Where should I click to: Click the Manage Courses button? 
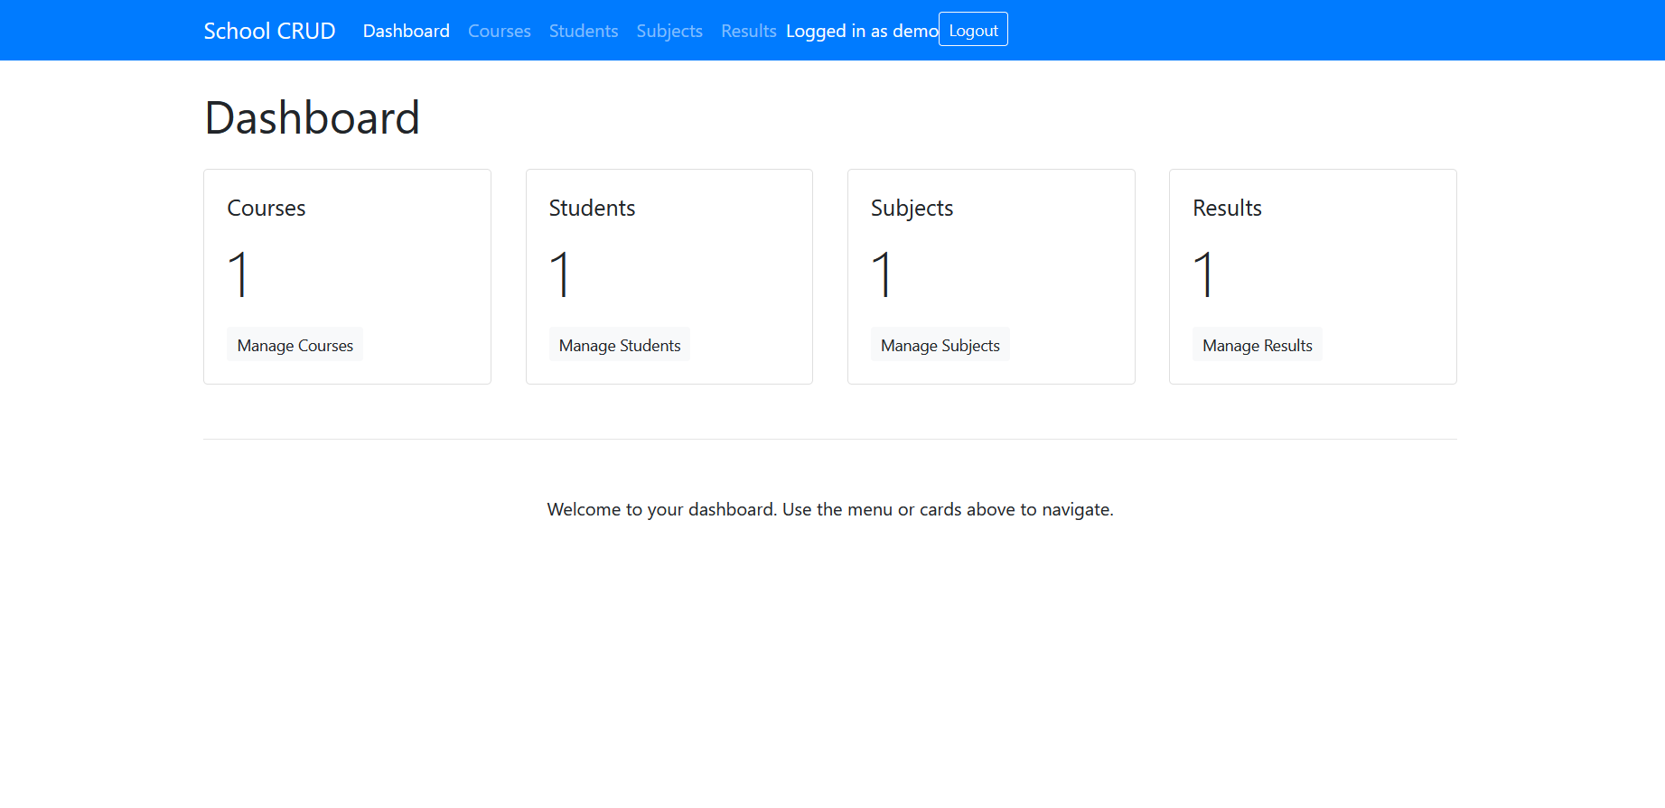(x=295, y=345)
